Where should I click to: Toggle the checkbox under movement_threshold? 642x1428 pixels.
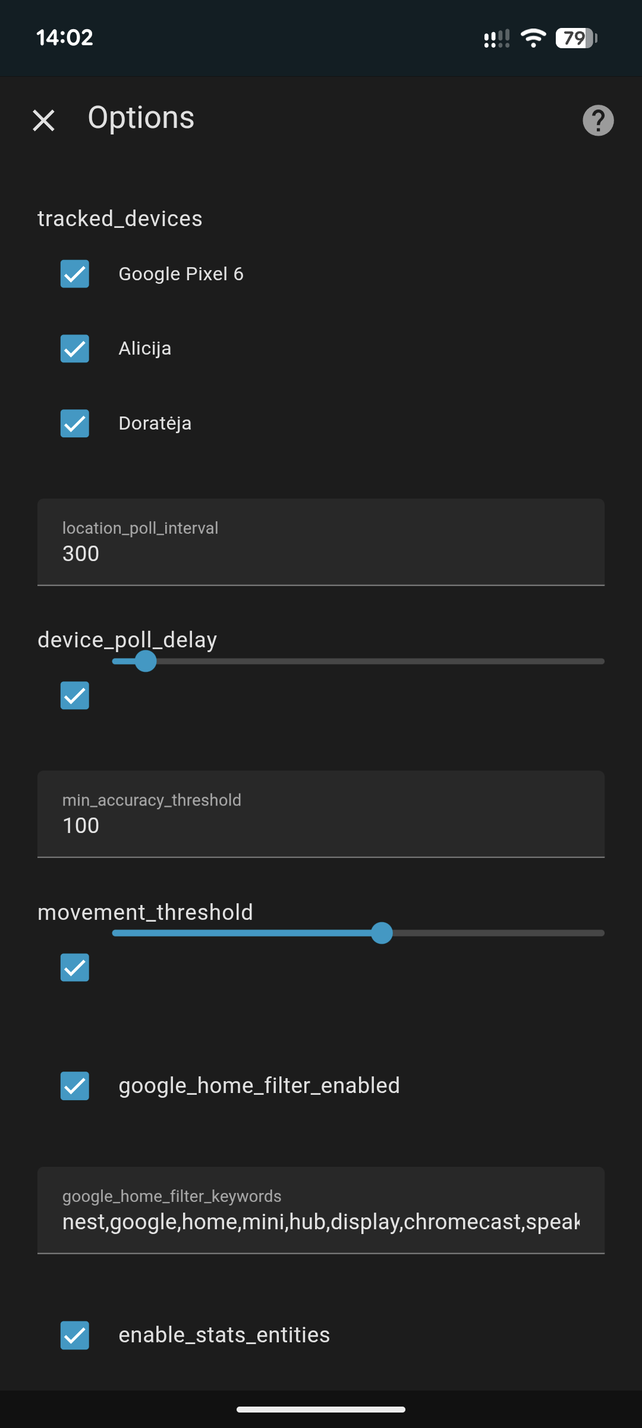coord(75,967)
